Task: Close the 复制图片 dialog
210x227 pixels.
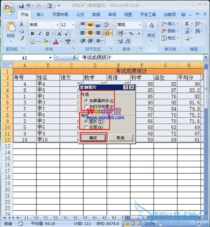Action: [x=132, y=87]
